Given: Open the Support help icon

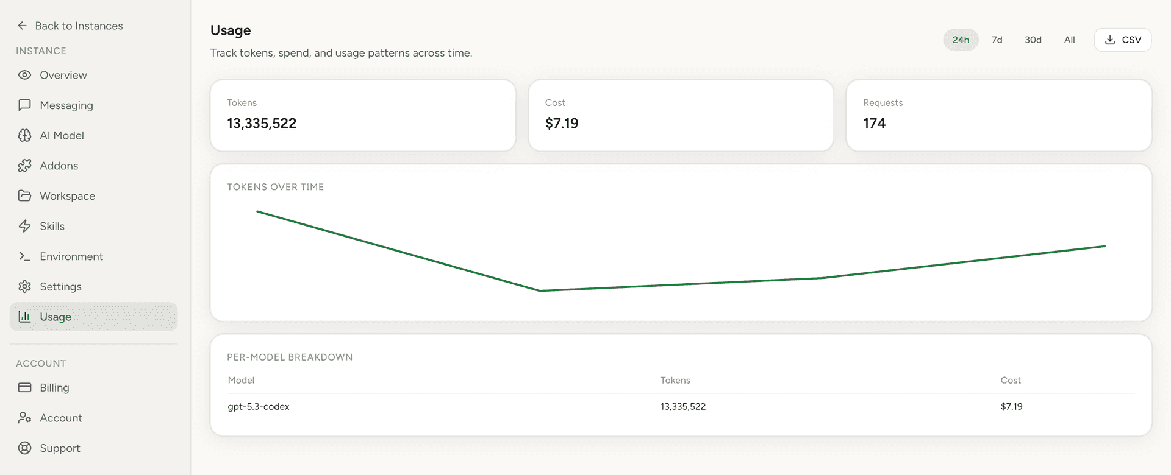Looking at the screenshot, I should point(24,448).
